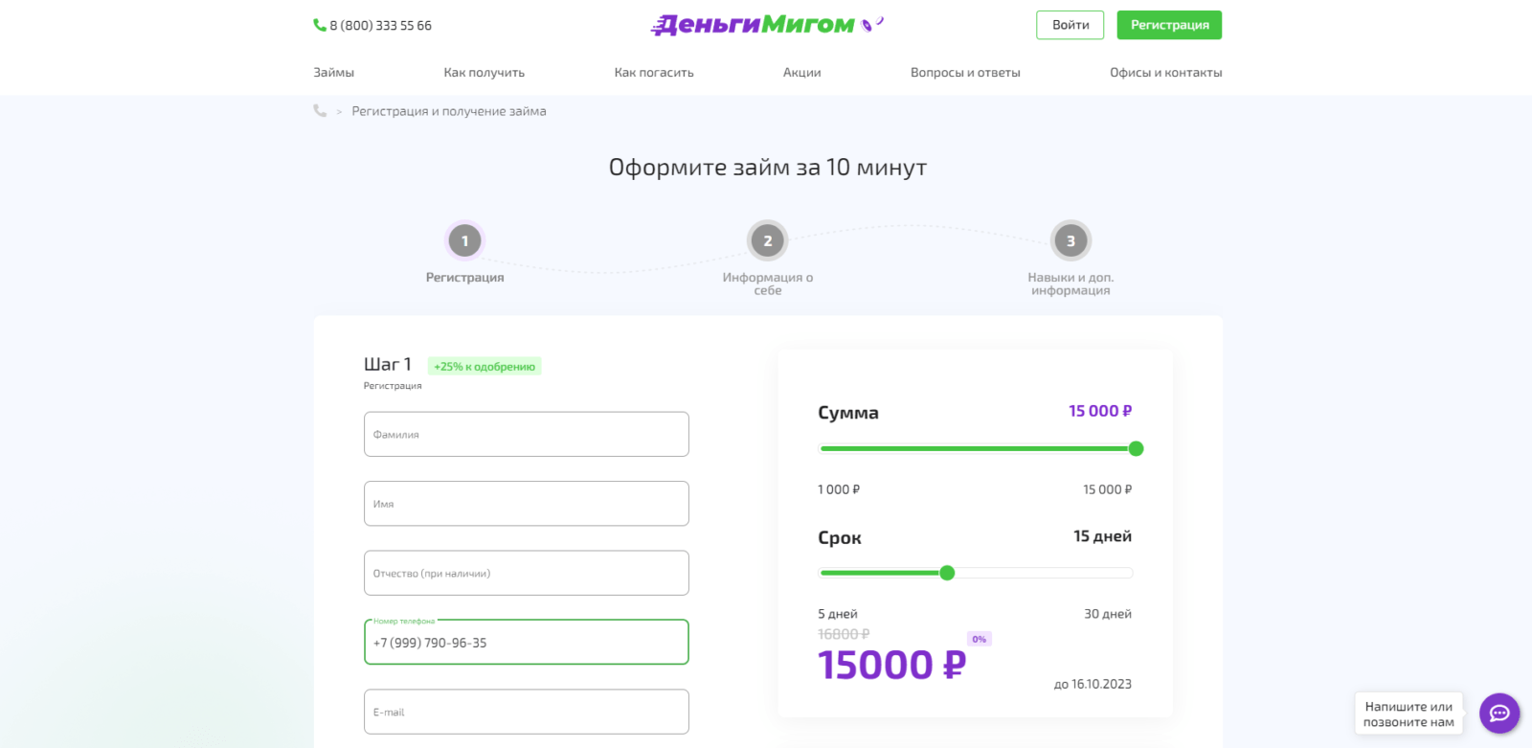Focus the E-mail input field
This screenshot has width=1532, height=748.
[527, 712]
